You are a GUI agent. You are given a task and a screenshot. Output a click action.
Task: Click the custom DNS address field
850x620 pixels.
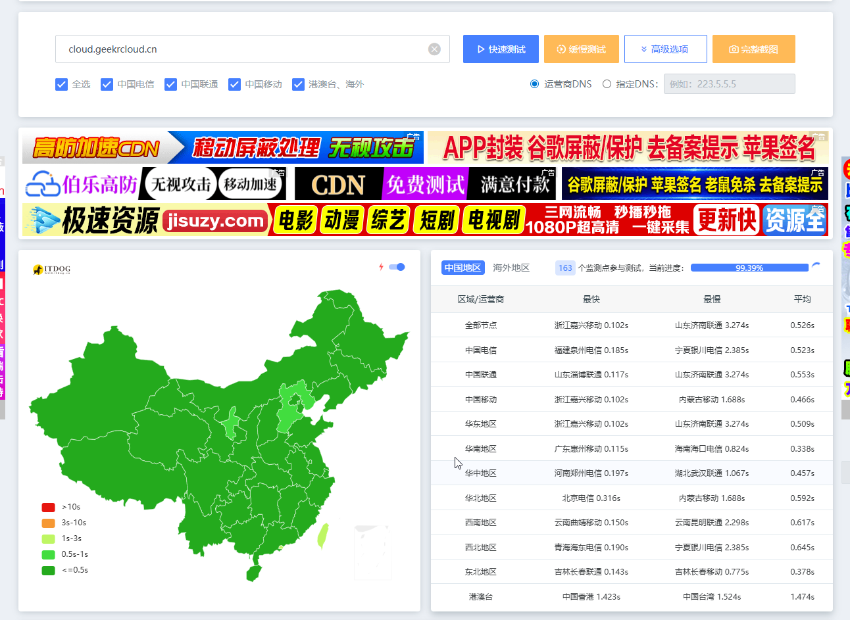729,84
